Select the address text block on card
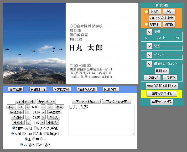Image resolution: width=187 pixels, height=152 pixels. [x=91, y=71]
